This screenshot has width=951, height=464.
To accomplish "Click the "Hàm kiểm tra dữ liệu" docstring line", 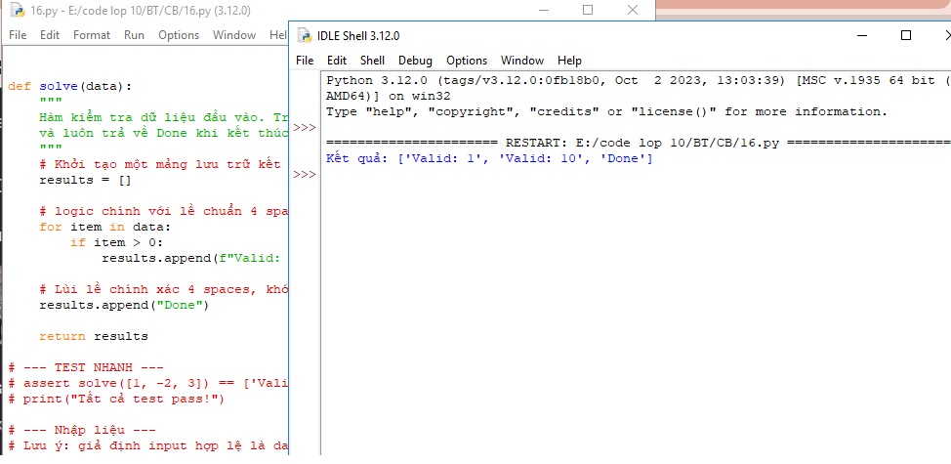I will 164,117.
